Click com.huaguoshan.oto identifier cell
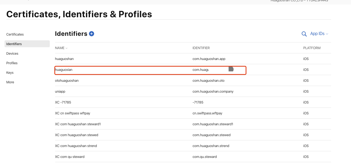This screenshot has width=351, height=164. 208,80
